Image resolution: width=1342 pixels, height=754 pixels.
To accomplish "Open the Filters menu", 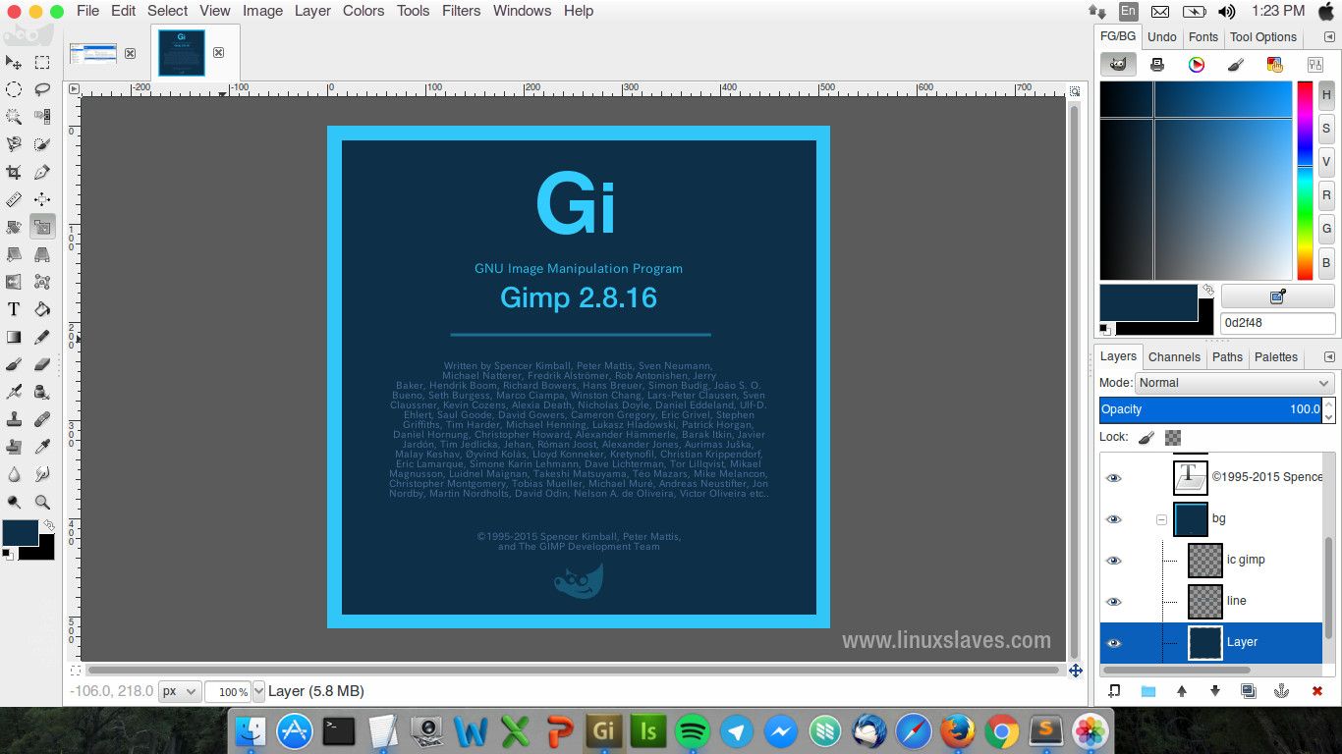I will 461,11.
